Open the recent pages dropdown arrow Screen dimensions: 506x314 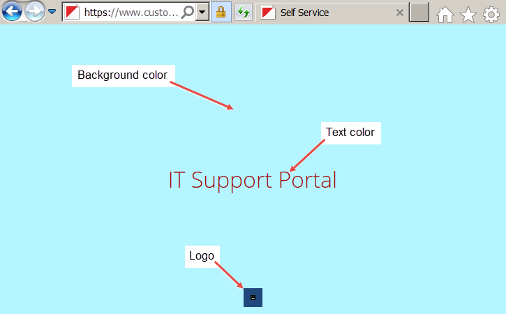(52, 12)
